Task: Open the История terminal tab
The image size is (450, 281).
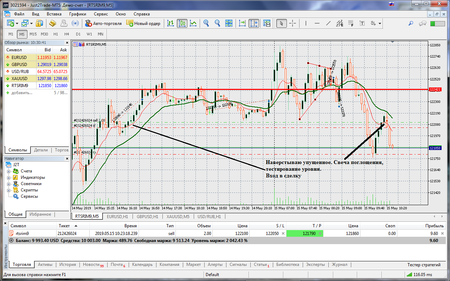Action: coord(67,264)
